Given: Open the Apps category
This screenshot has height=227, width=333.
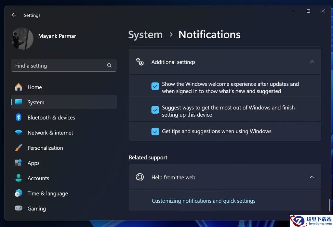Looking at the screenshot, I should [64, 163].
